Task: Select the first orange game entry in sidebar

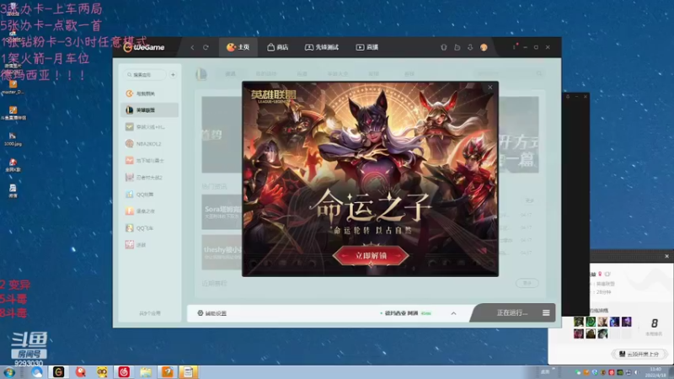Action: point(149,93)
